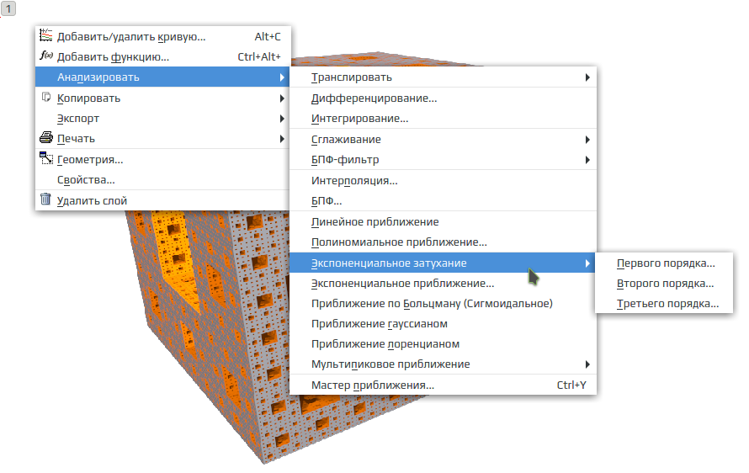
Task: Click the add function f(x) icon
Action: click(45, 56)
